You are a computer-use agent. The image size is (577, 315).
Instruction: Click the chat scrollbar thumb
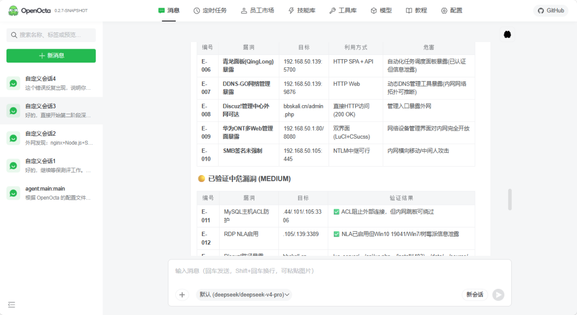click(x=510, y=200)
